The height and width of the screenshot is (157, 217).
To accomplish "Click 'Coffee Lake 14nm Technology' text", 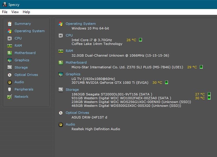I will click(97, 44).
